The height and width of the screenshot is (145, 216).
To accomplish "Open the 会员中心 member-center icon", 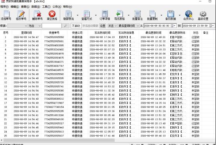I will (188, 15).
